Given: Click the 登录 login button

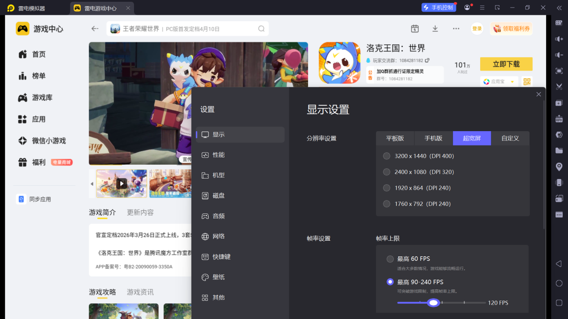Looking at the screenshot, I should (x=477, y=29).
